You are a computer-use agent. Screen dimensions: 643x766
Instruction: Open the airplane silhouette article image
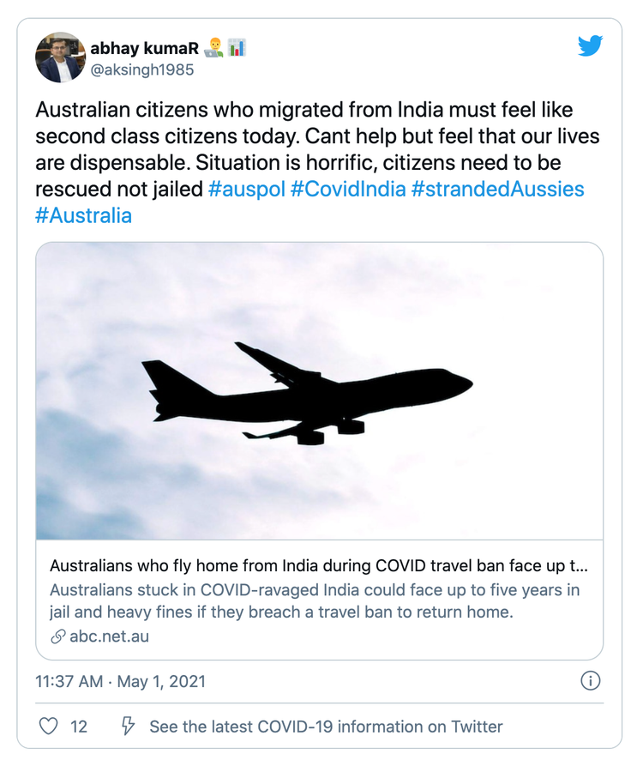(319, 391)
